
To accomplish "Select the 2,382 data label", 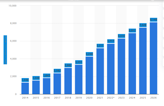I will click(57, 71).
